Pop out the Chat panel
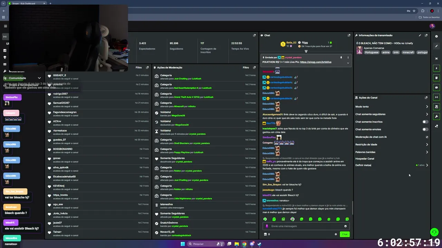Viewport: 442px width, 248px height. click(349, 35)
